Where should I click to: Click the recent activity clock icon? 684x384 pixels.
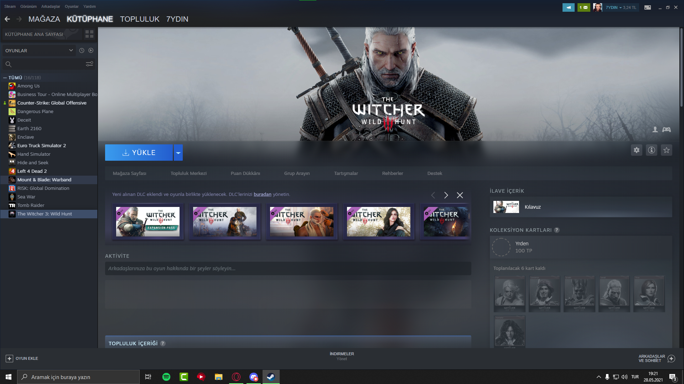[82, 50]
